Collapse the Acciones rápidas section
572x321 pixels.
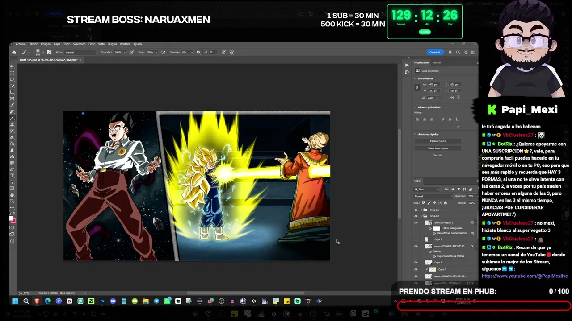pos(415,134)
